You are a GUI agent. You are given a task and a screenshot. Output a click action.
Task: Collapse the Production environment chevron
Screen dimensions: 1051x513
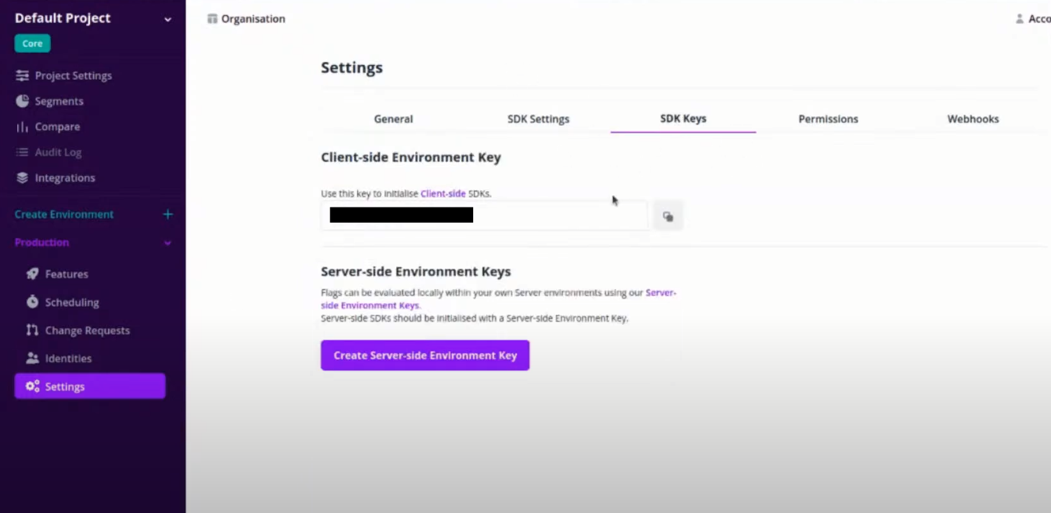(x=168, y=242)
